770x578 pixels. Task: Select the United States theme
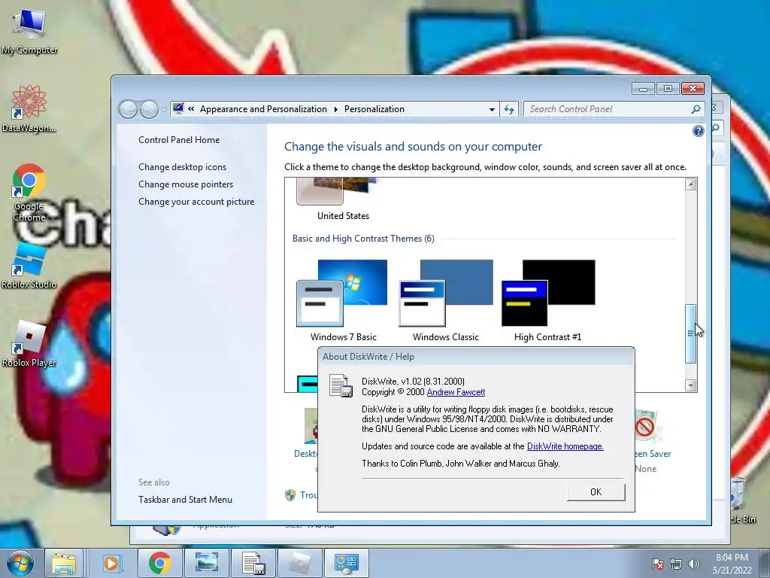click(x=343, y=200)
